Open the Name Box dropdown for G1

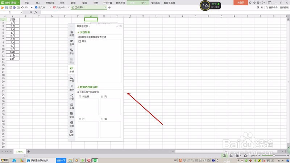(x=21, y=12)
